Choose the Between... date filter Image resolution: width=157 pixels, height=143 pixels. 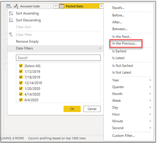(x=120, y=29)
